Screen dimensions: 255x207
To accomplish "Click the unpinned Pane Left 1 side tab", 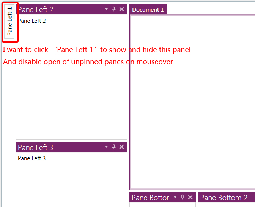I will (x=10, y=21).
